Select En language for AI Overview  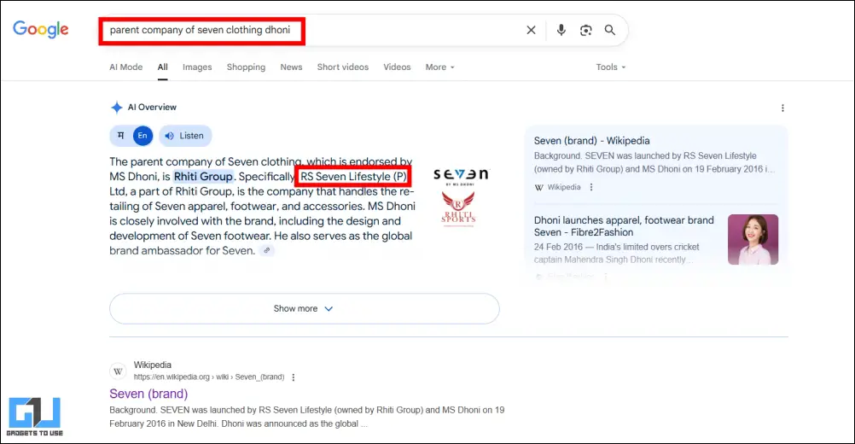142,136
